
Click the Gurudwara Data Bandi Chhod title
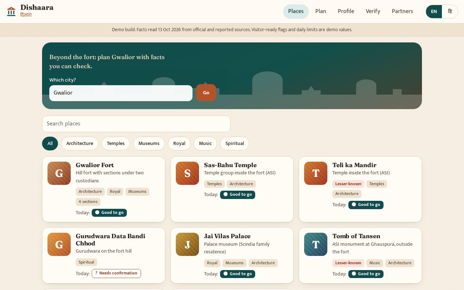(111, 240)
